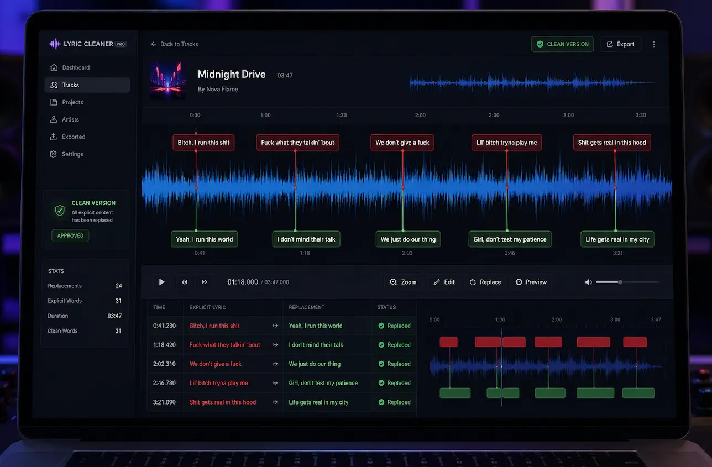This screenshot has height=467, width=712.
Task: Click the Midnight Drive album artwork
Action: (x=168, y=81)
